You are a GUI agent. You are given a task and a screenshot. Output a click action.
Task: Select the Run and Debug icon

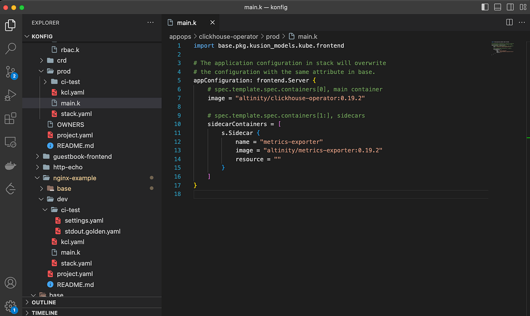[x=10, y=95]
